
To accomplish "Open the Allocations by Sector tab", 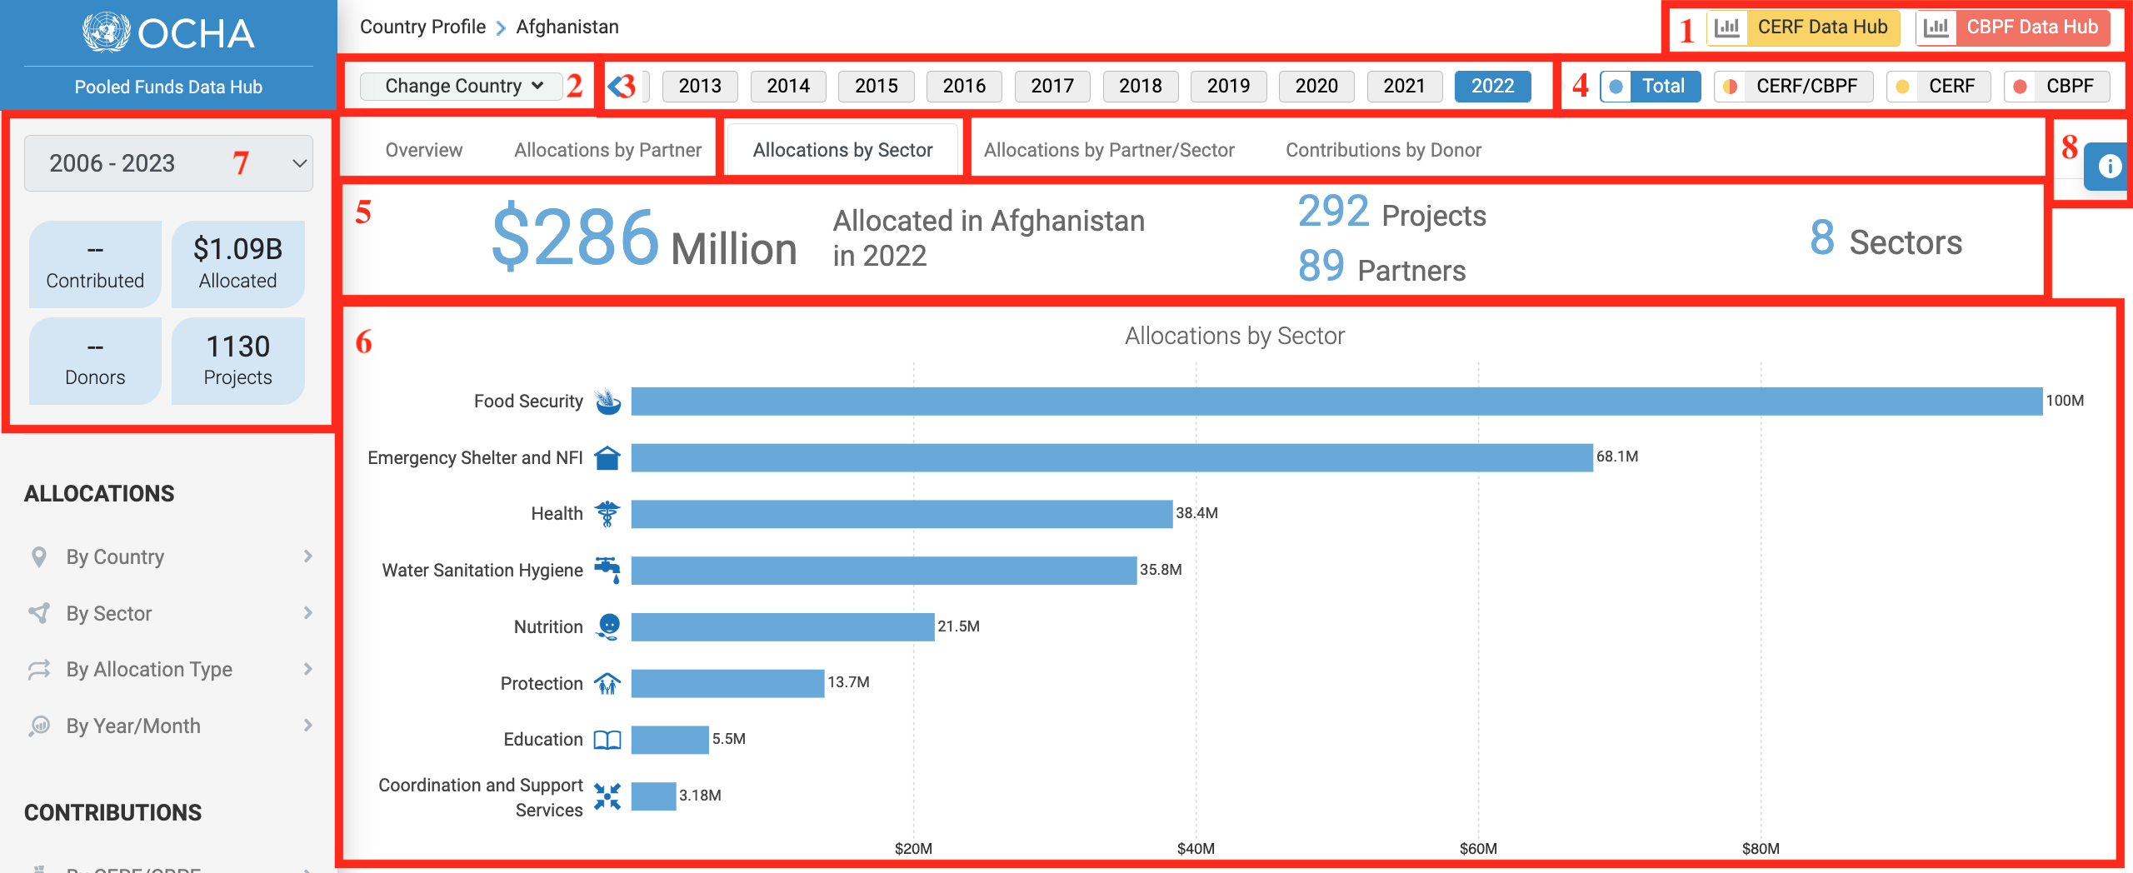I will click(842, 150).
